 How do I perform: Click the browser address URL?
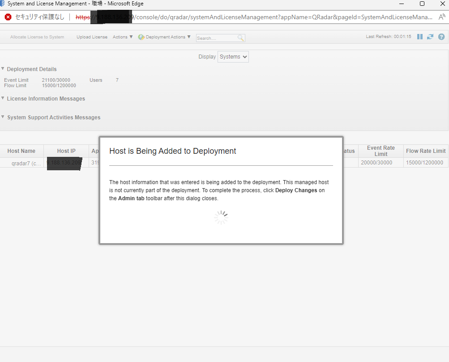pos(254,17)
